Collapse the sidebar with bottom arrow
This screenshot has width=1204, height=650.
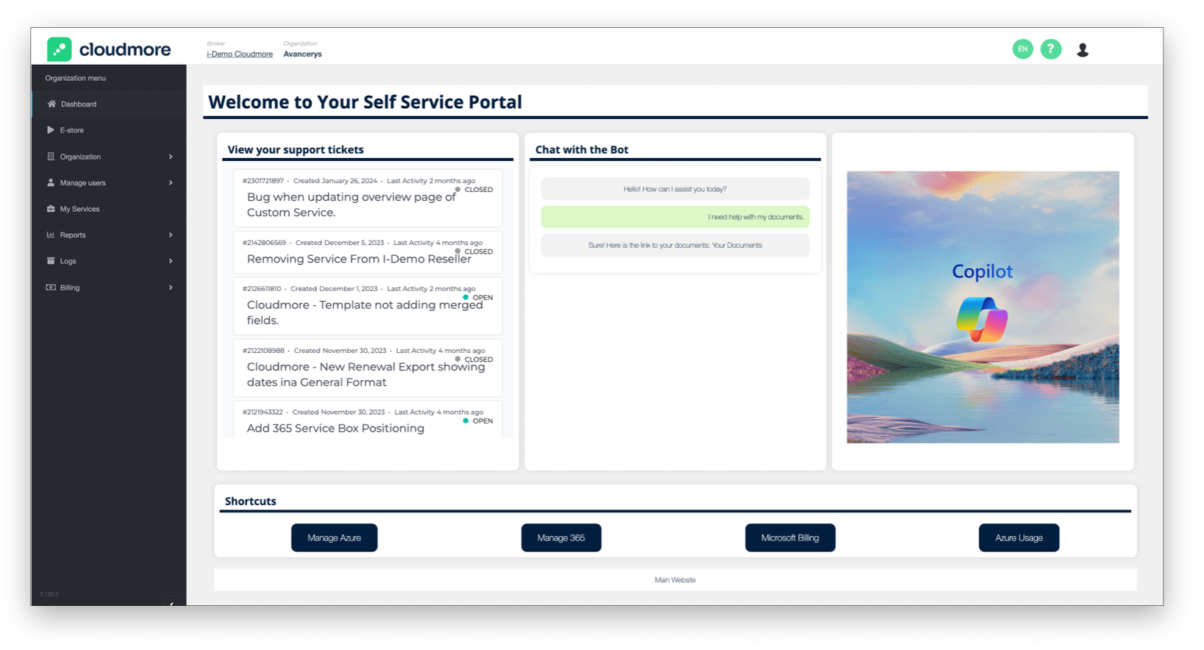coord(171,603)
